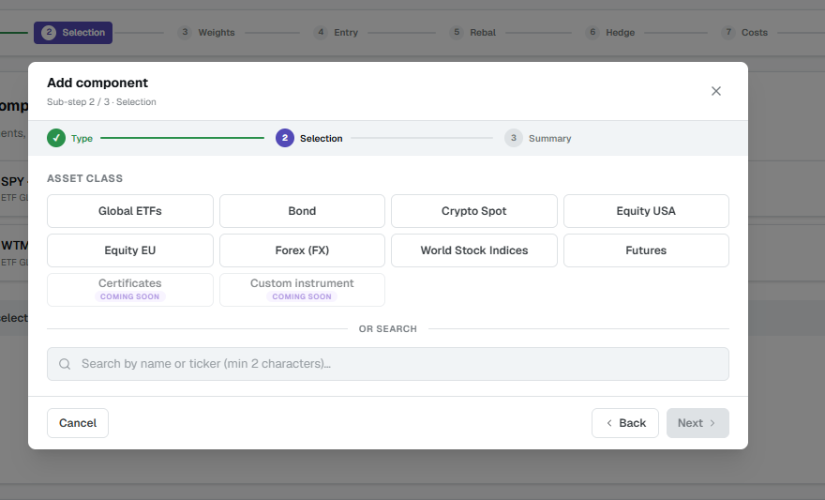Select Forex (FX) asset class
825x500 pixels.
point(302,250)
